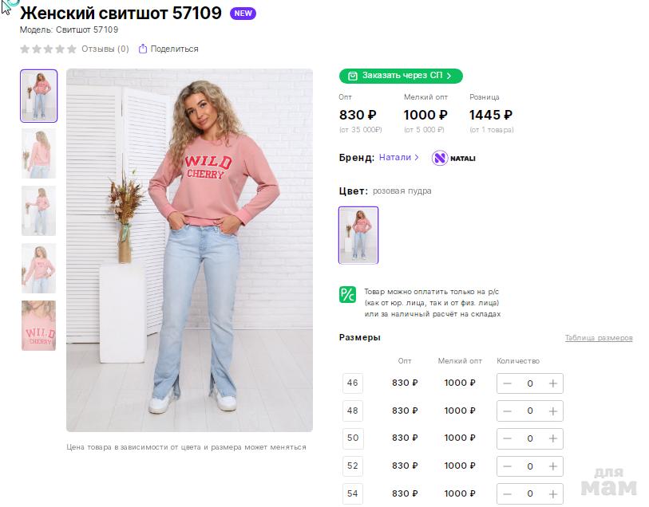
Task: Click Заказать через СП button
Action: coord(401,76)
